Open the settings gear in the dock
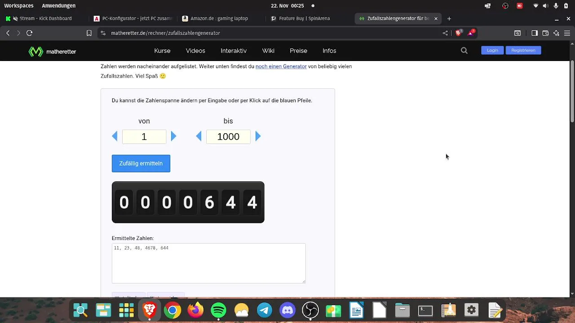The height and width of the screenshot is (323, 575). point(471,310)
